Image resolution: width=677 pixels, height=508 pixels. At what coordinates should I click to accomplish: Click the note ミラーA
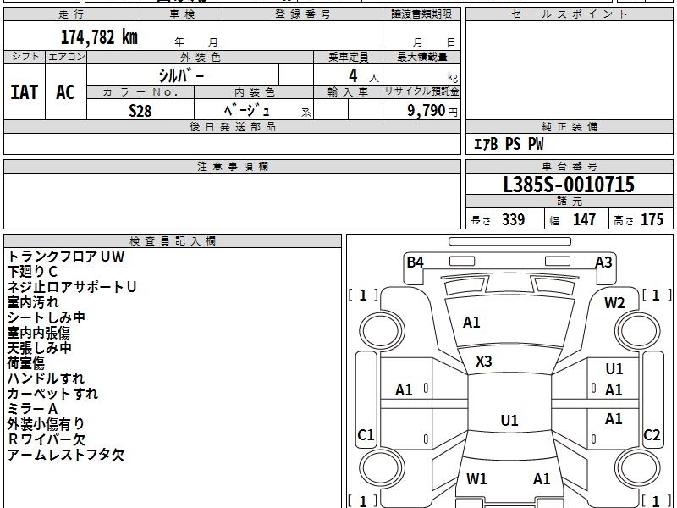coord(32,409)
